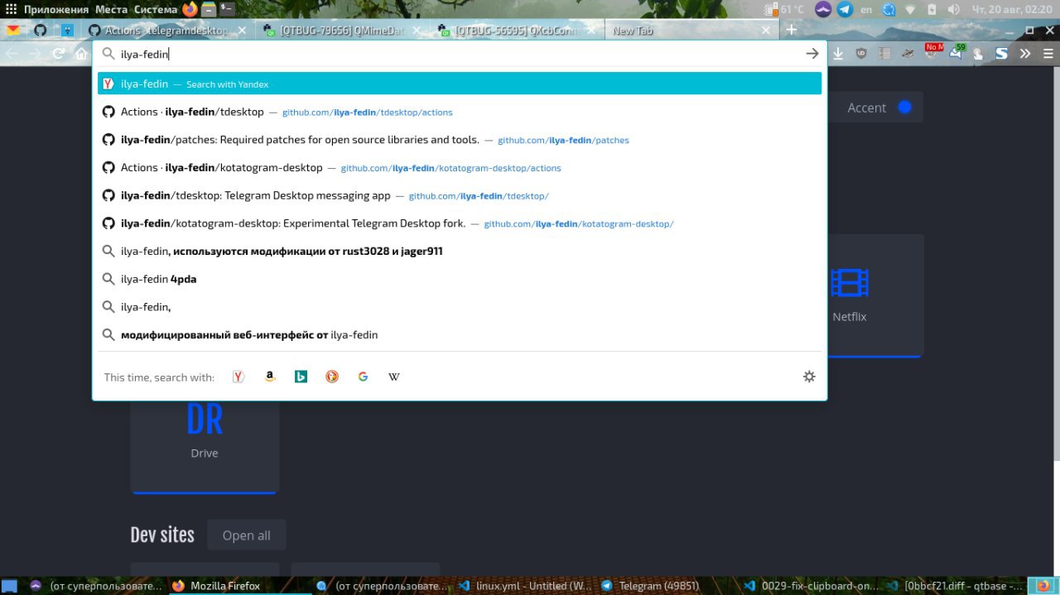This screenshot has width=1060, height=595.
Task: Search this time with DuckDuckGo
Action: (331, 377)
